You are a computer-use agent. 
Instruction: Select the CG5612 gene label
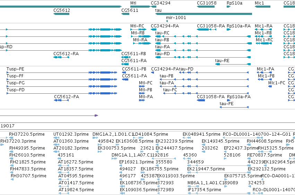point(62,10)
